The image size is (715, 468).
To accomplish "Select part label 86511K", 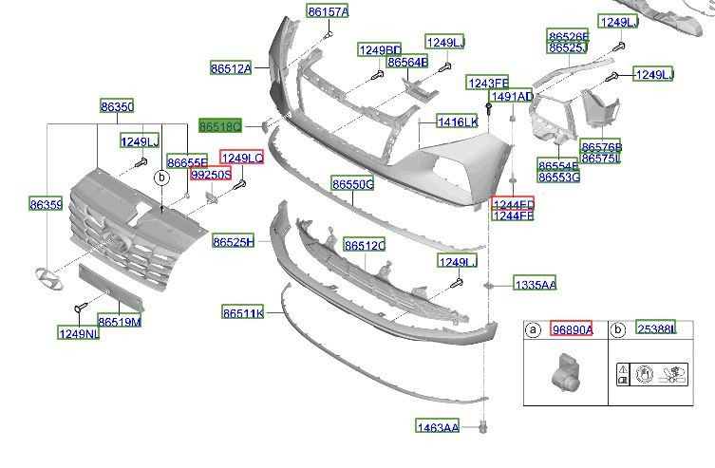I will pyautogui.click(x=243, y=312).
